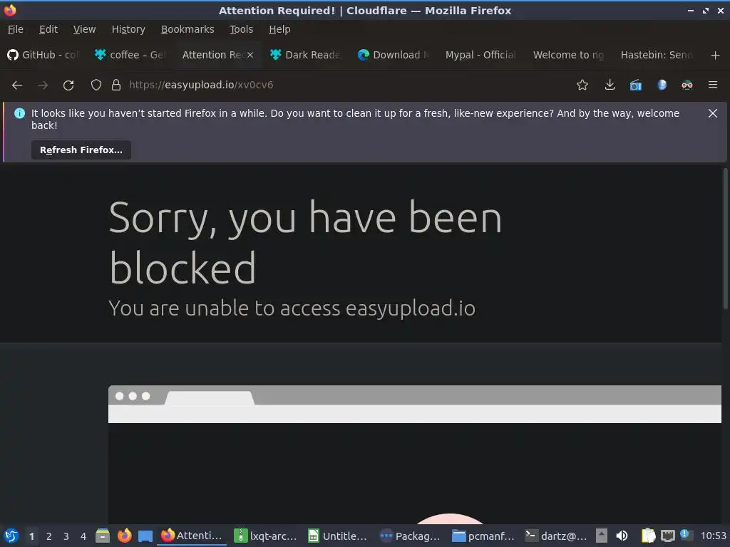Viewport: 730px width, 547px height.
Task: Open the Downloads panel
Action: tap(610, 85)
